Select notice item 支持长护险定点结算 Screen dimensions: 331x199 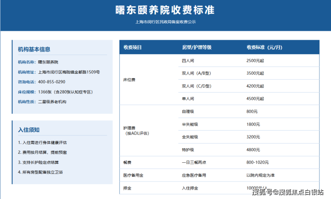click(38, 162)
